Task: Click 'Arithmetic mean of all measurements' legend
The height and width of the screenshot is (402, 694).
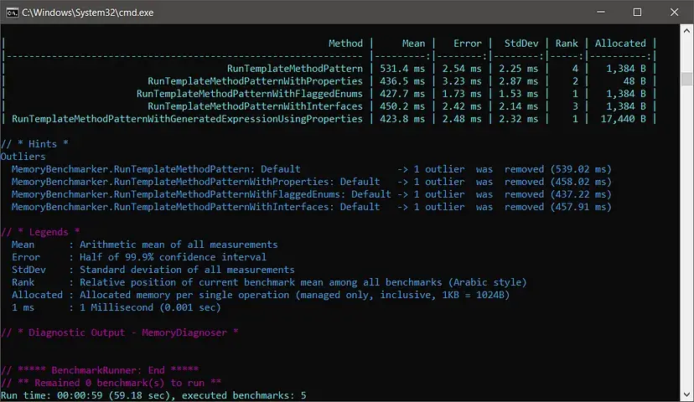Action: point(179,245)
